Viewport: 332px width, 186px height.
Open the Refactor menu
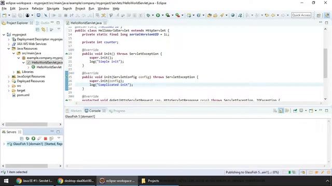tap(37, 8)
